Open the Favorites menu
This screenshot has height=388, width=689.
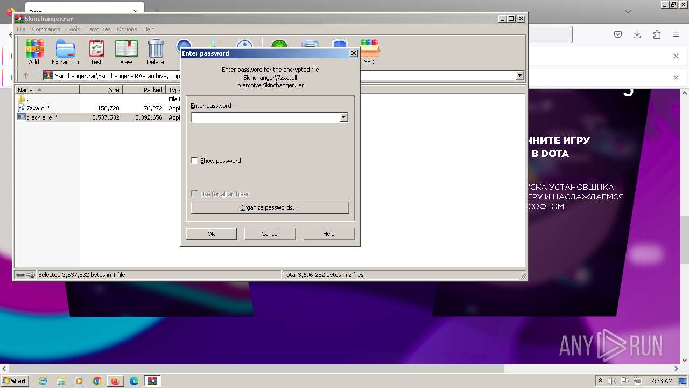click(99, 29)
